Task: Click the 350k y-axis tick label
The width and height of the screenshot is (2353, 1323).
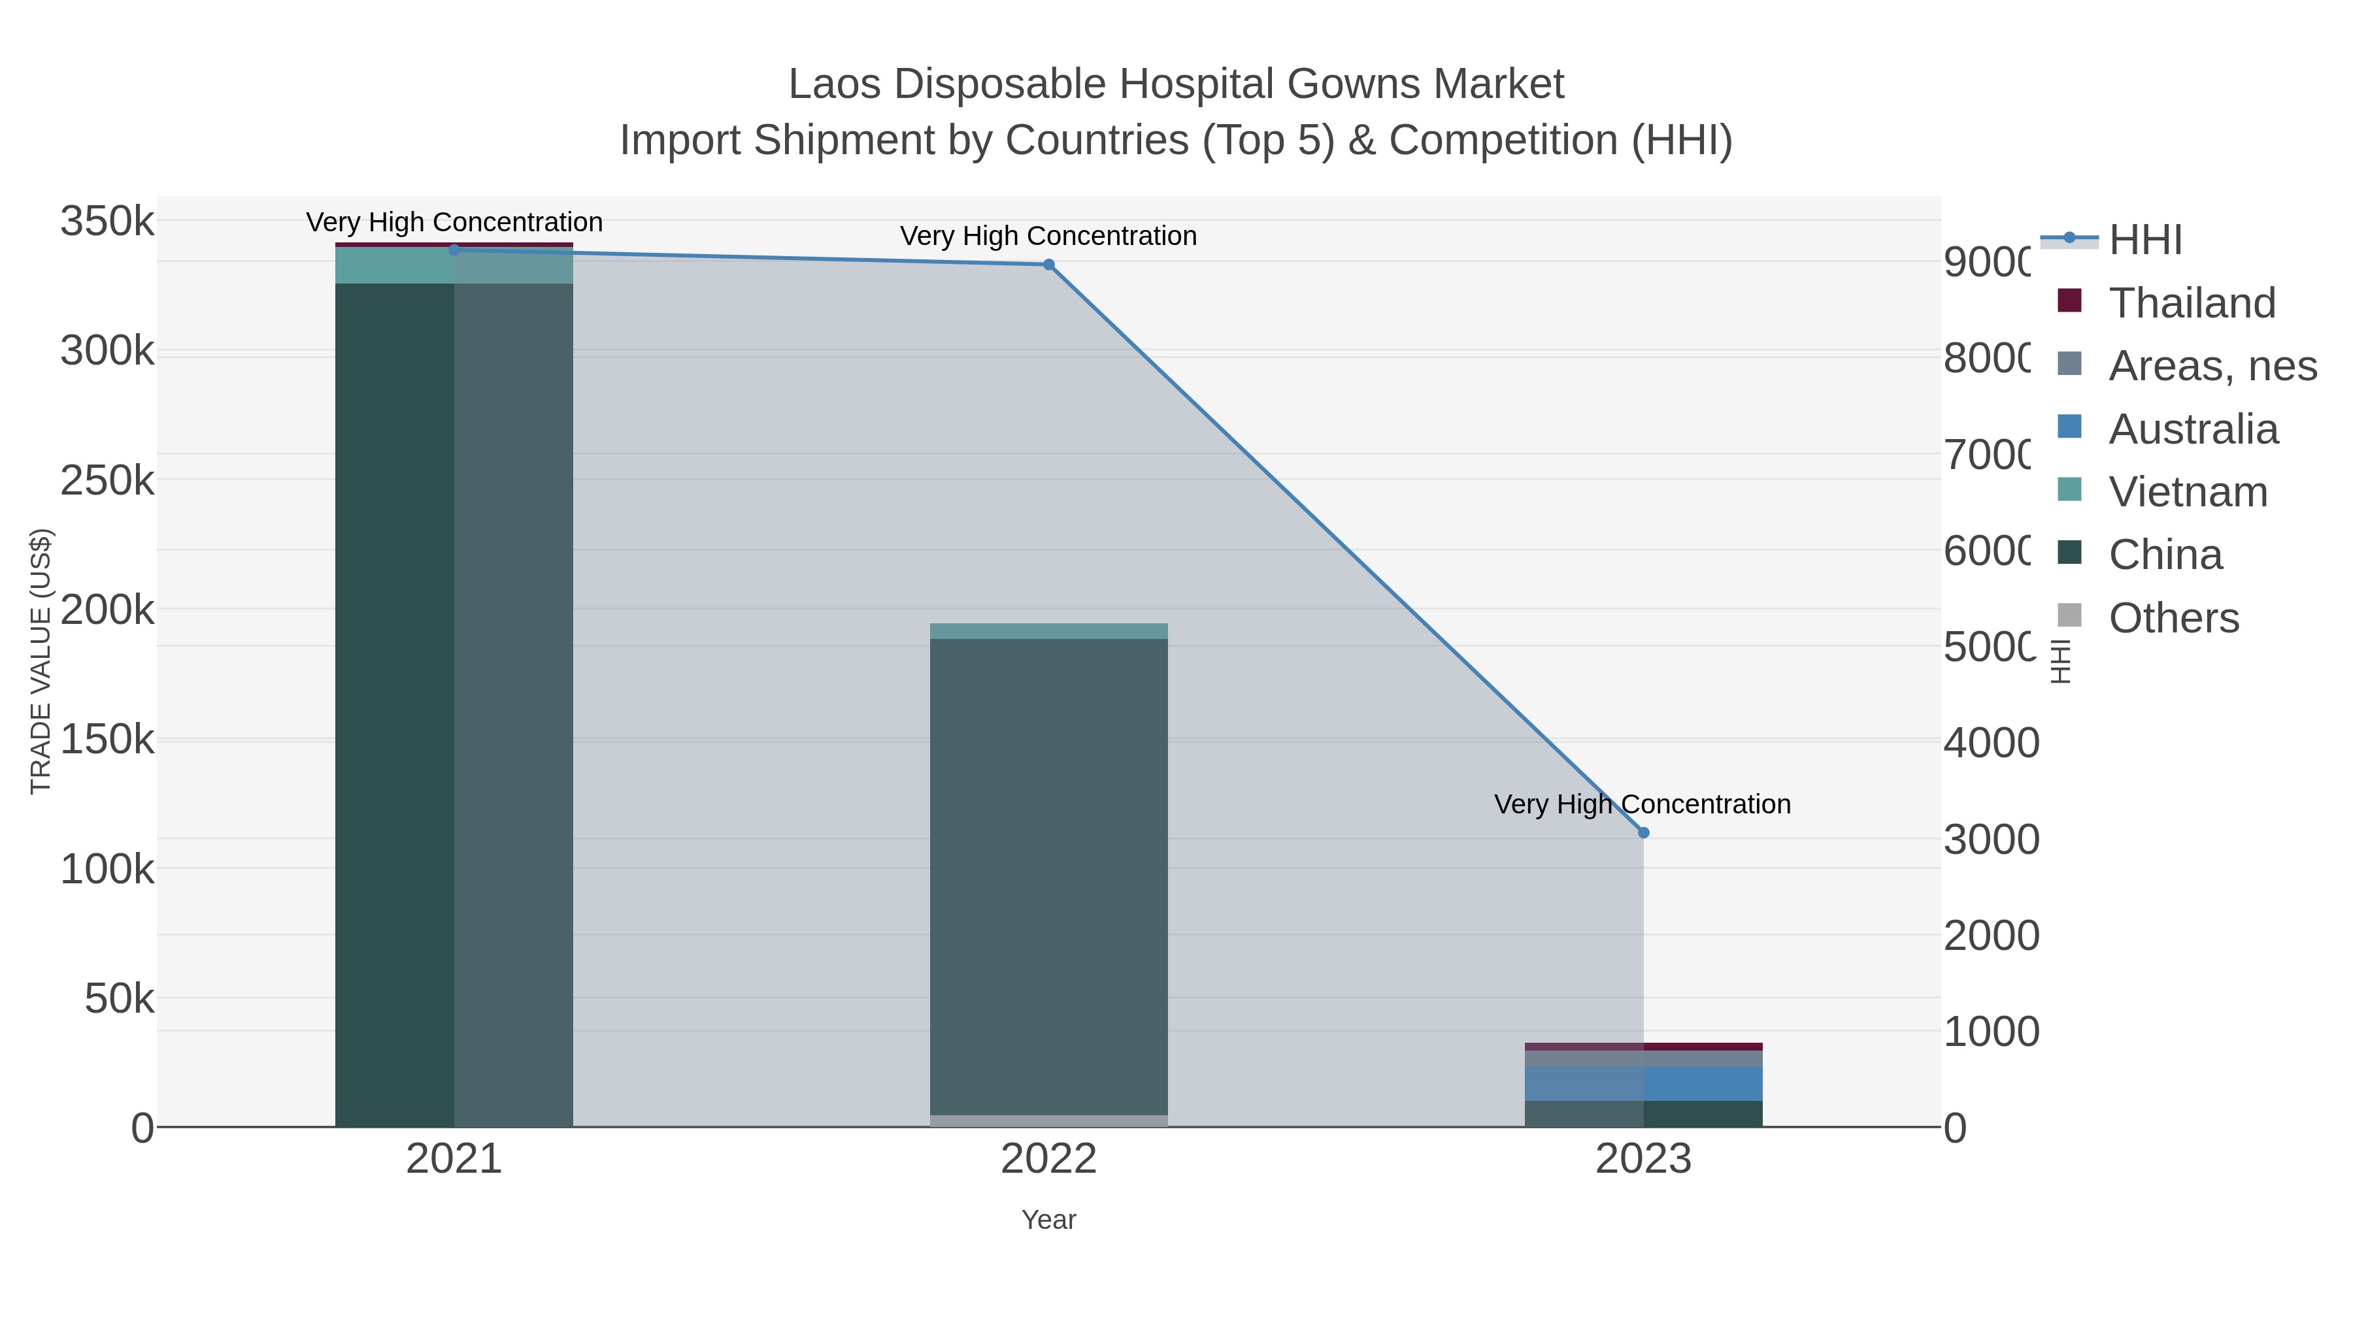Action: click(108, 221)
